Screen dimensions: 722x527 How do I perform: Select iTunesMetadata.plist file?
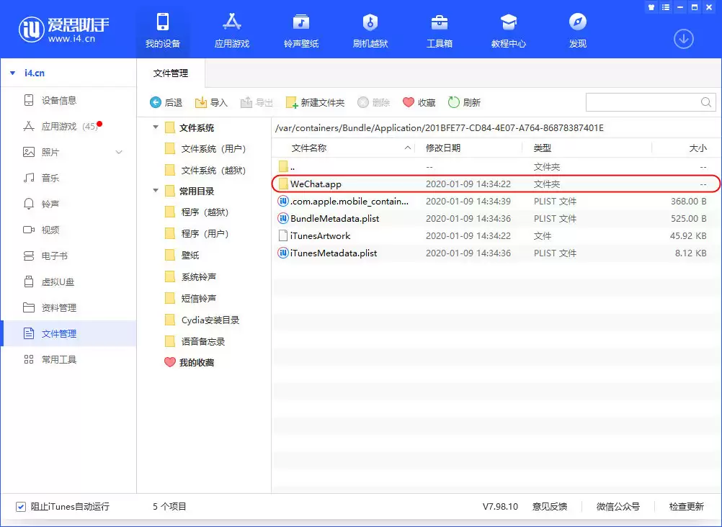[496, 253]
